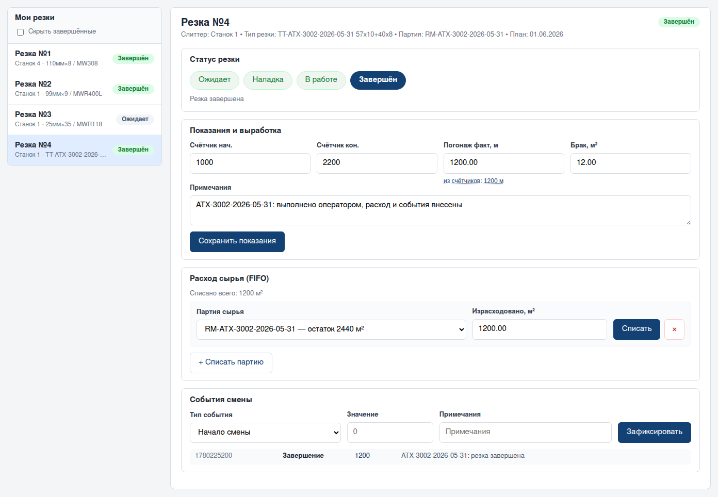
Task: Click 'Сохранить показания' button
Action: tap(237, 242)
